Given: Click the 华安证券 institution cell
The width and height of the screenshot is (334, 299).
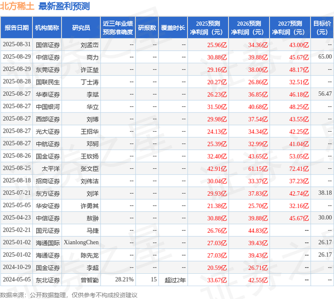Looking at the screenshot, I should click(48, 206).
